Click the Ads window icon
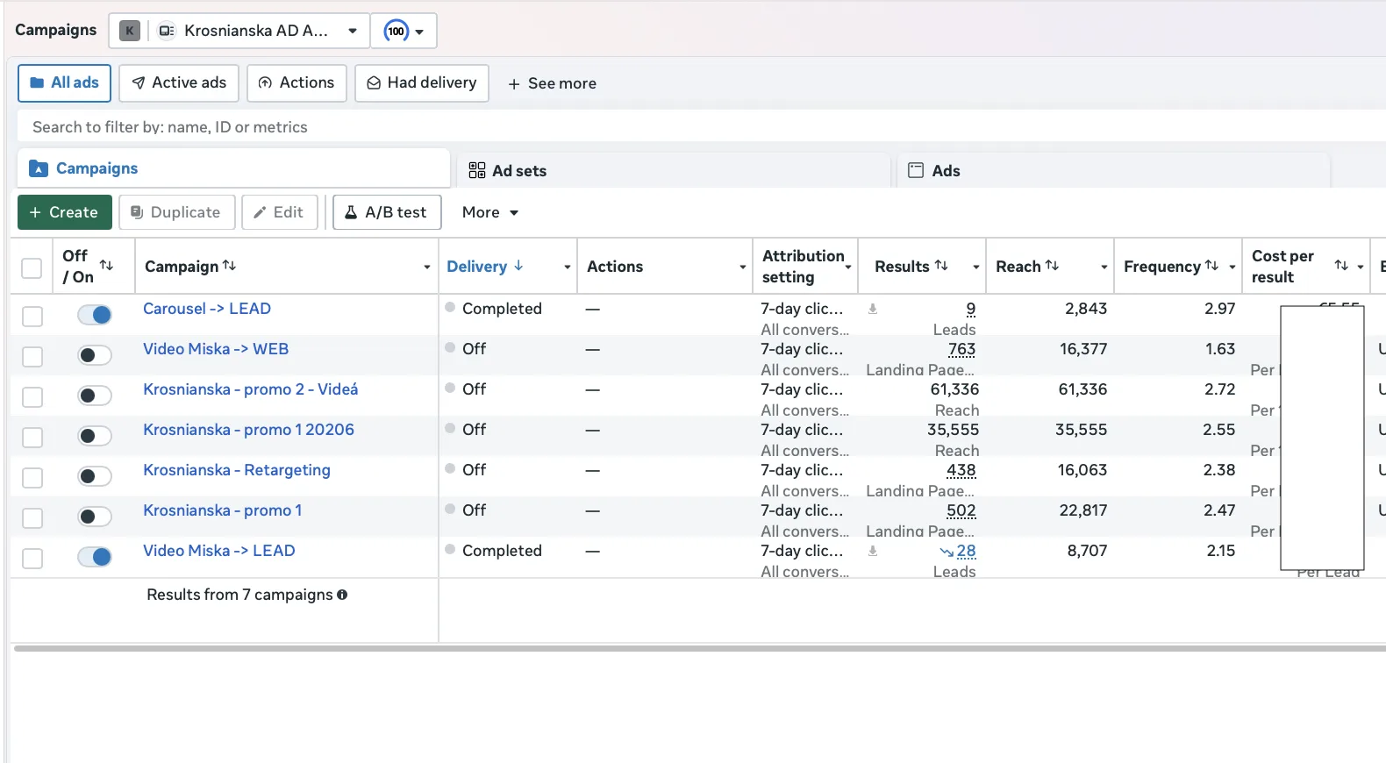 [916, 170]
